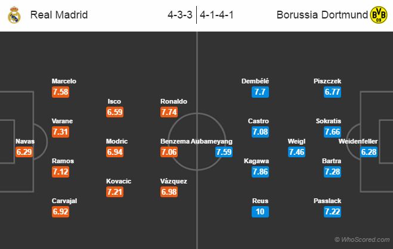Click the 4-3-3 formation label
Viewport: 393px width, 249px height.
coord(180,15)
